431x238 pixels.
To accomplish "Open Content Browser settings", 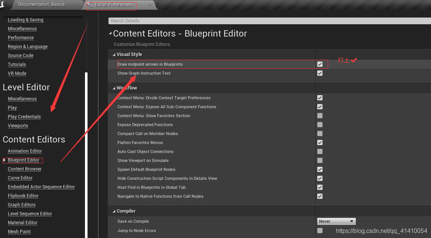I will [25, 169].
